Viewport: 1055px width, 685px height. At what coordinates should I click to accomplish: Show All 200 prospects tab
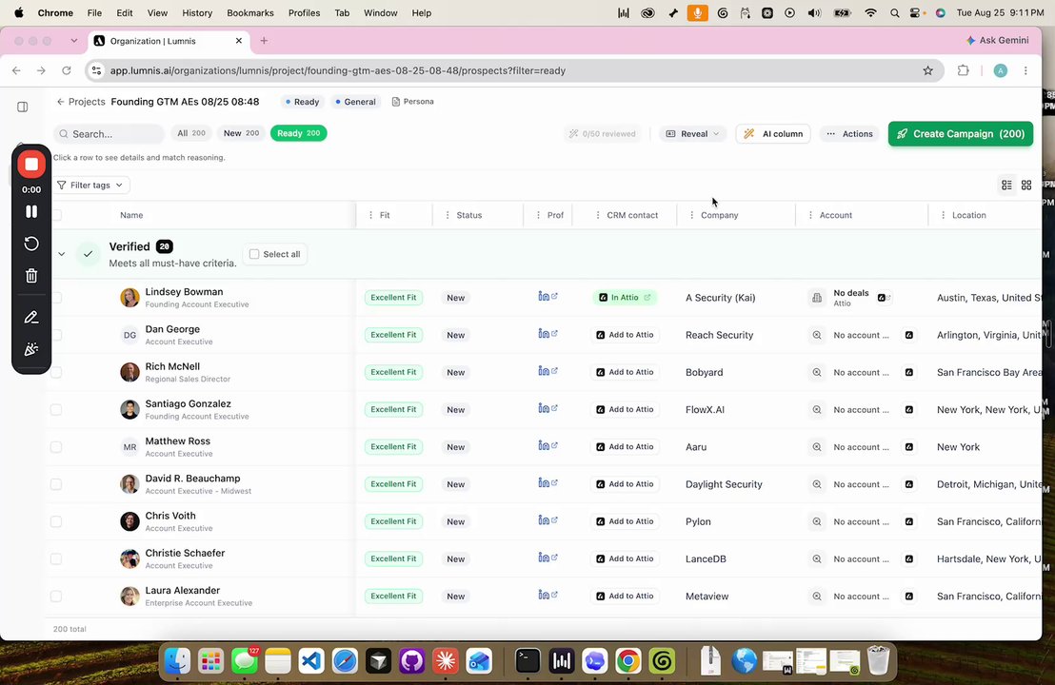191,133
